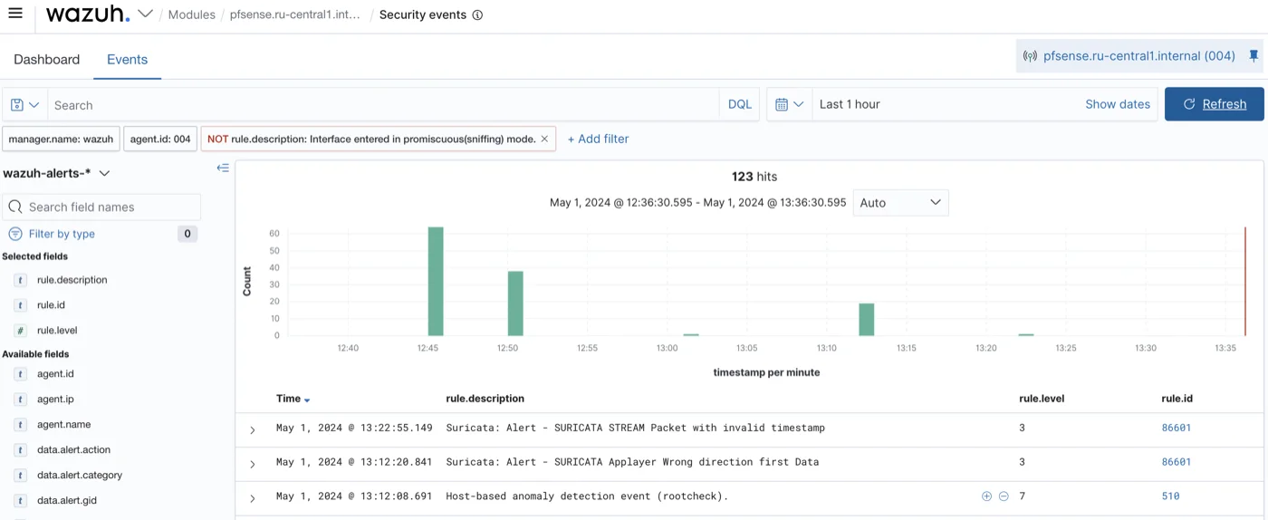Collapse the fields sidebar
The height and width of the screenshot is (520, 1268).
[223, 168]
